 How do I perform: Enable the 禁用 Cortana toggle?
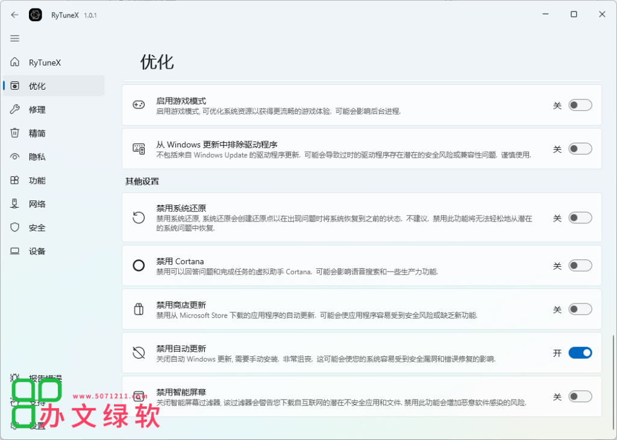[x=580, y=265]
